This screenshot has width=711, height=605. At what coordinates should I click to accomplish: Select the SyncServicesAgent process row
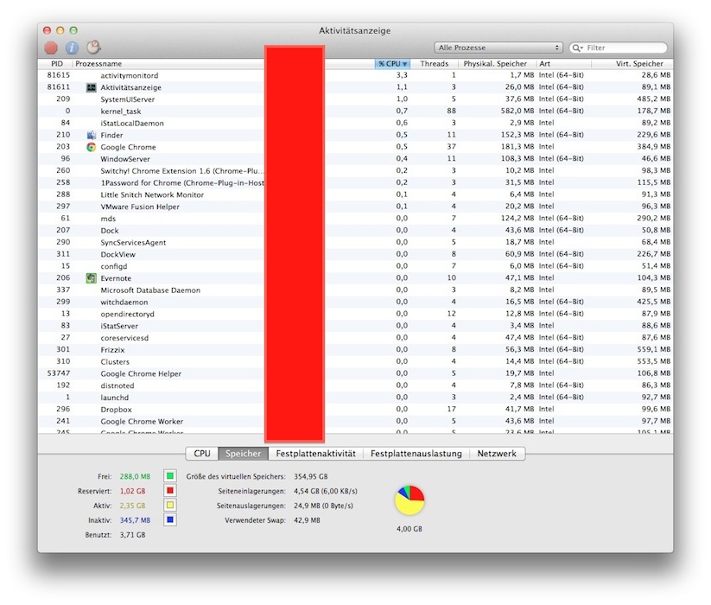pyautogui.click(x=356, y=242)
